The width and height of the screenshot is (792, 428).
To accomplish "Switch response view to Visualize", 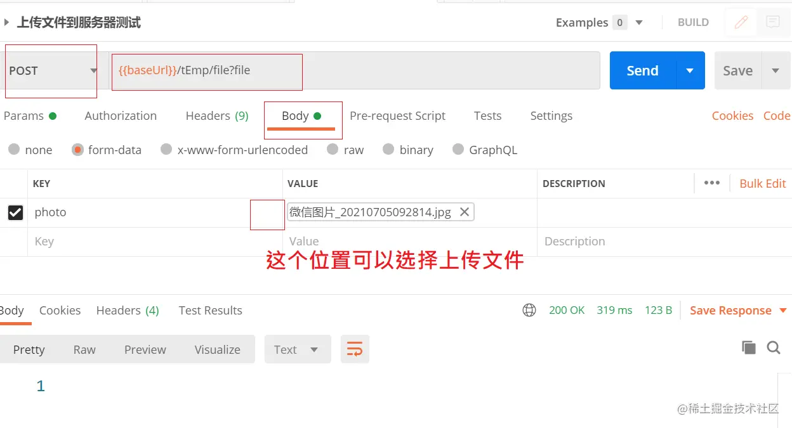I will [x=218, y=349].
